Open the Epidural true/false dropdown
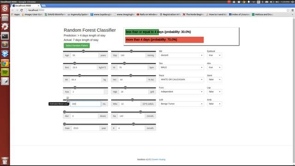 point(214,55)
